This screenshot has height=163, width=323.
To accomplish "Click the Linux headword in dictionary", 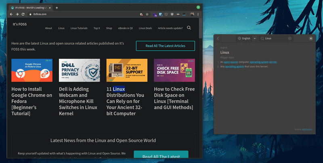I will pos(225,53).
